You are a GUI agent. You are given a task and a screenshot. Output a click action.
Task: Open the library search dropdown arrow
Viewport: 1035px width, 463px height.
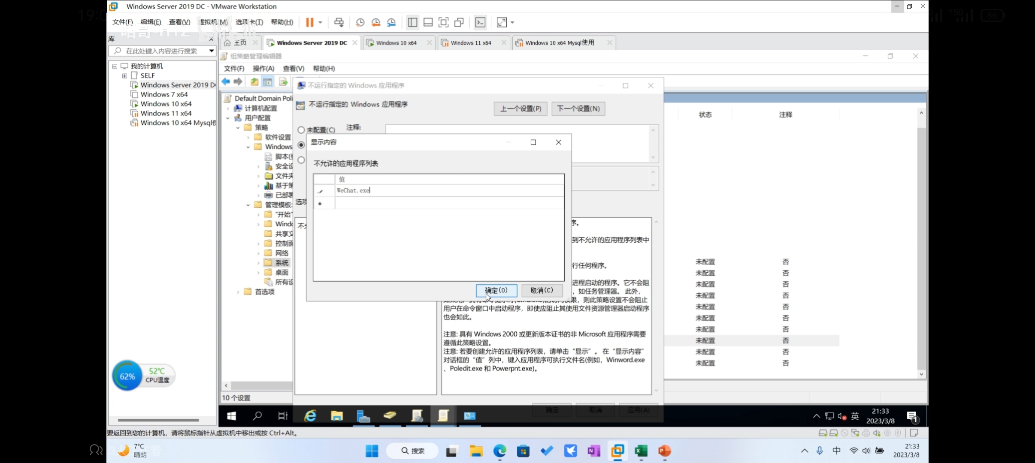tap(212, 51)
